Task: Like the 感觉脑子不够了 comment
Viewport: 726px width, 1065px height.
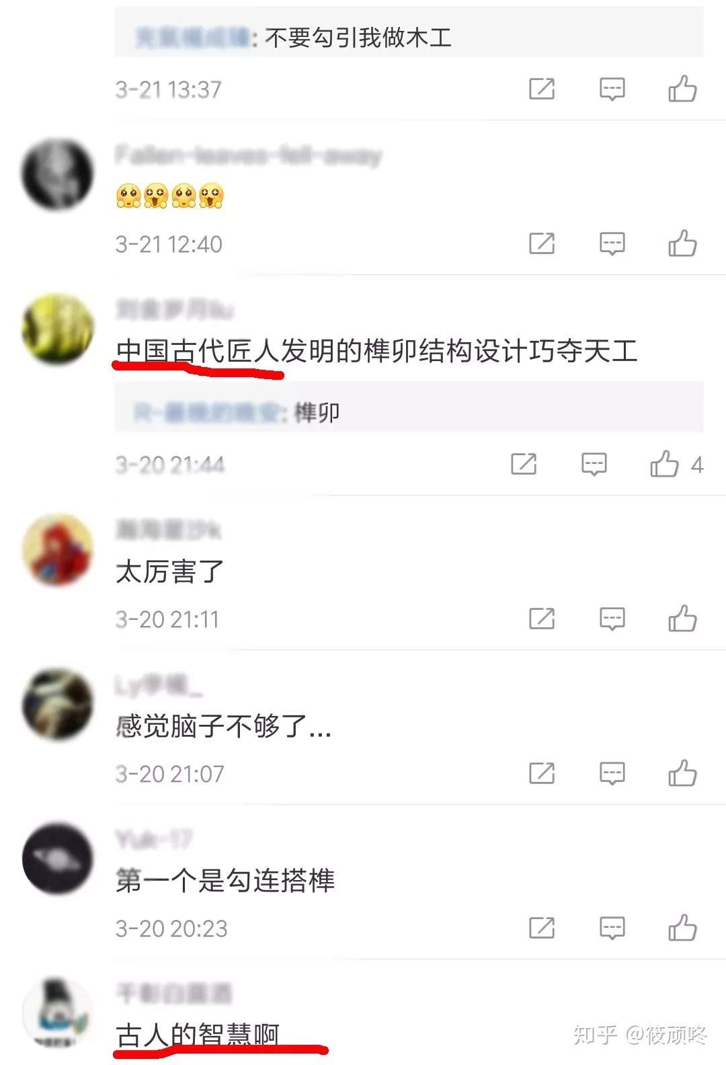Action: [682, 773]
